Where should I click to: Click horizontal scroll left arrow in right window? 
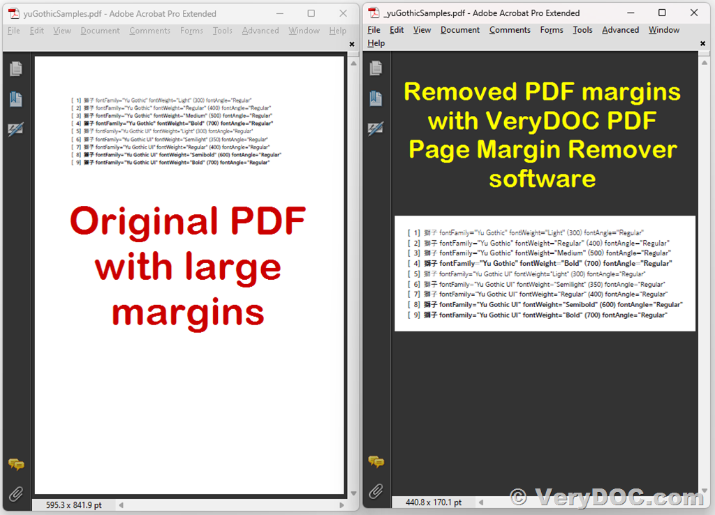coord(481,502)
